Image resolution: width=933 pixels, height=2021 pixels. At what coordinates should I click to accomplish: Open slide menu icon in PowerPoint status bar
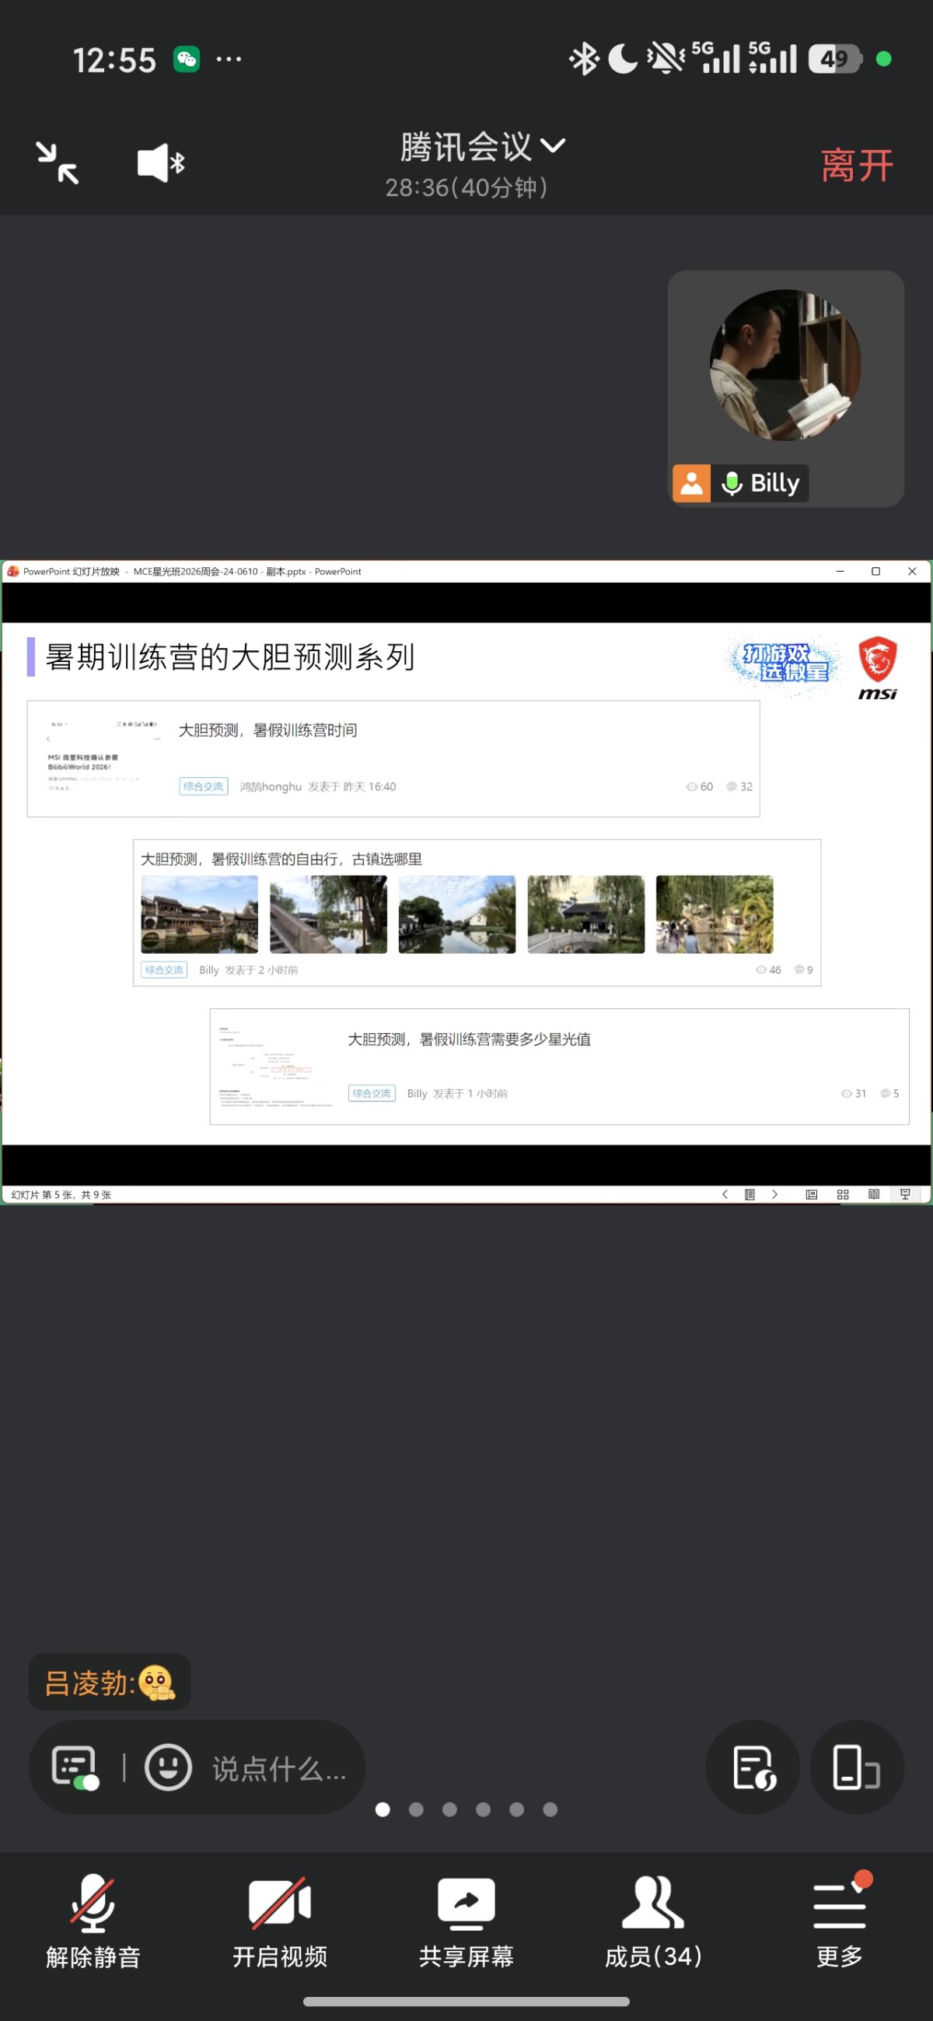point(750,1194)
